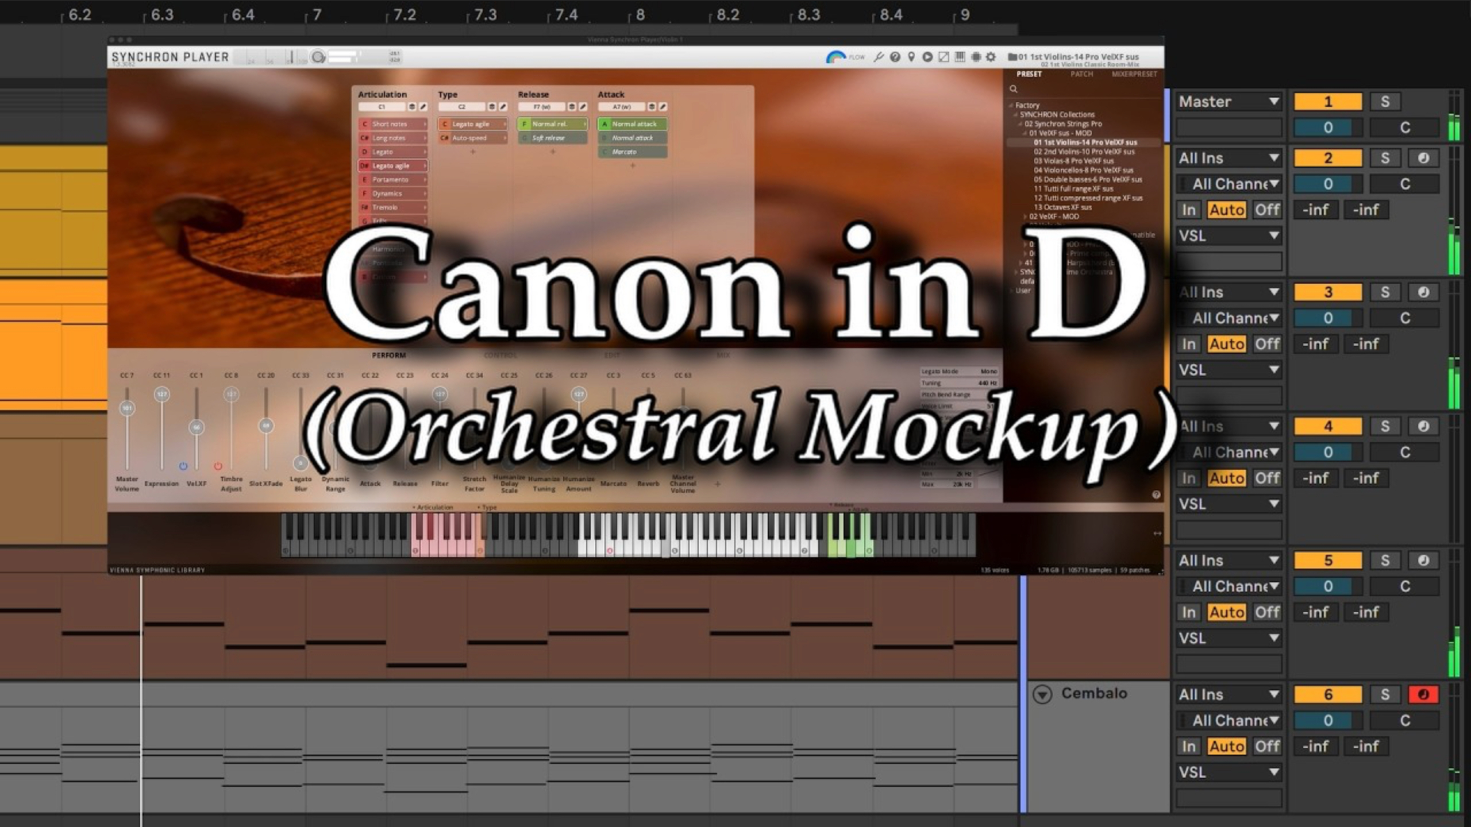Arm track 3 for recording
The height and width of the screenshot is (827, 1471).
[x=1423, y=292]
